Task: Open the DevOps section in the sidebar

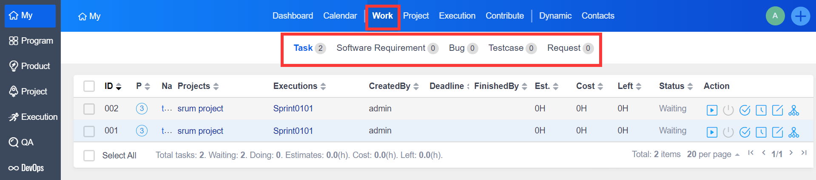Action: click(30, 168)
